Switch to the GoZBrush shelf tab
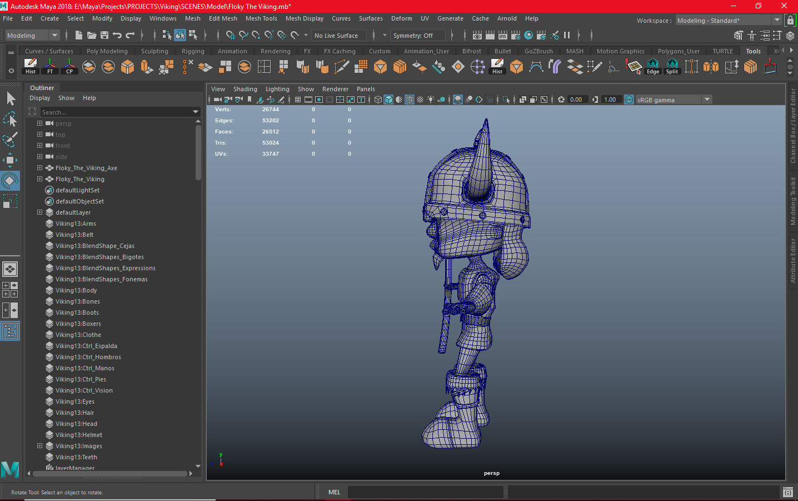Screen dimensions: 798x501 [x=538, y=51]
